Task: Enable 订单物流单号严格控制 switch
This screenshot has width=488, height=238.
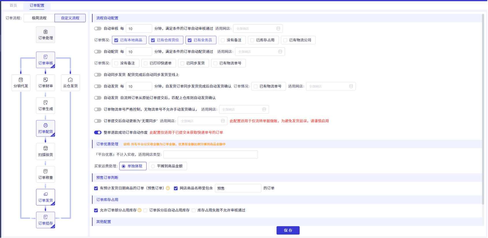Action: click(x=98, y=109)
